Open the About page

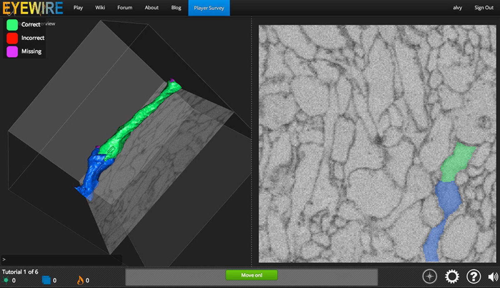152,8
